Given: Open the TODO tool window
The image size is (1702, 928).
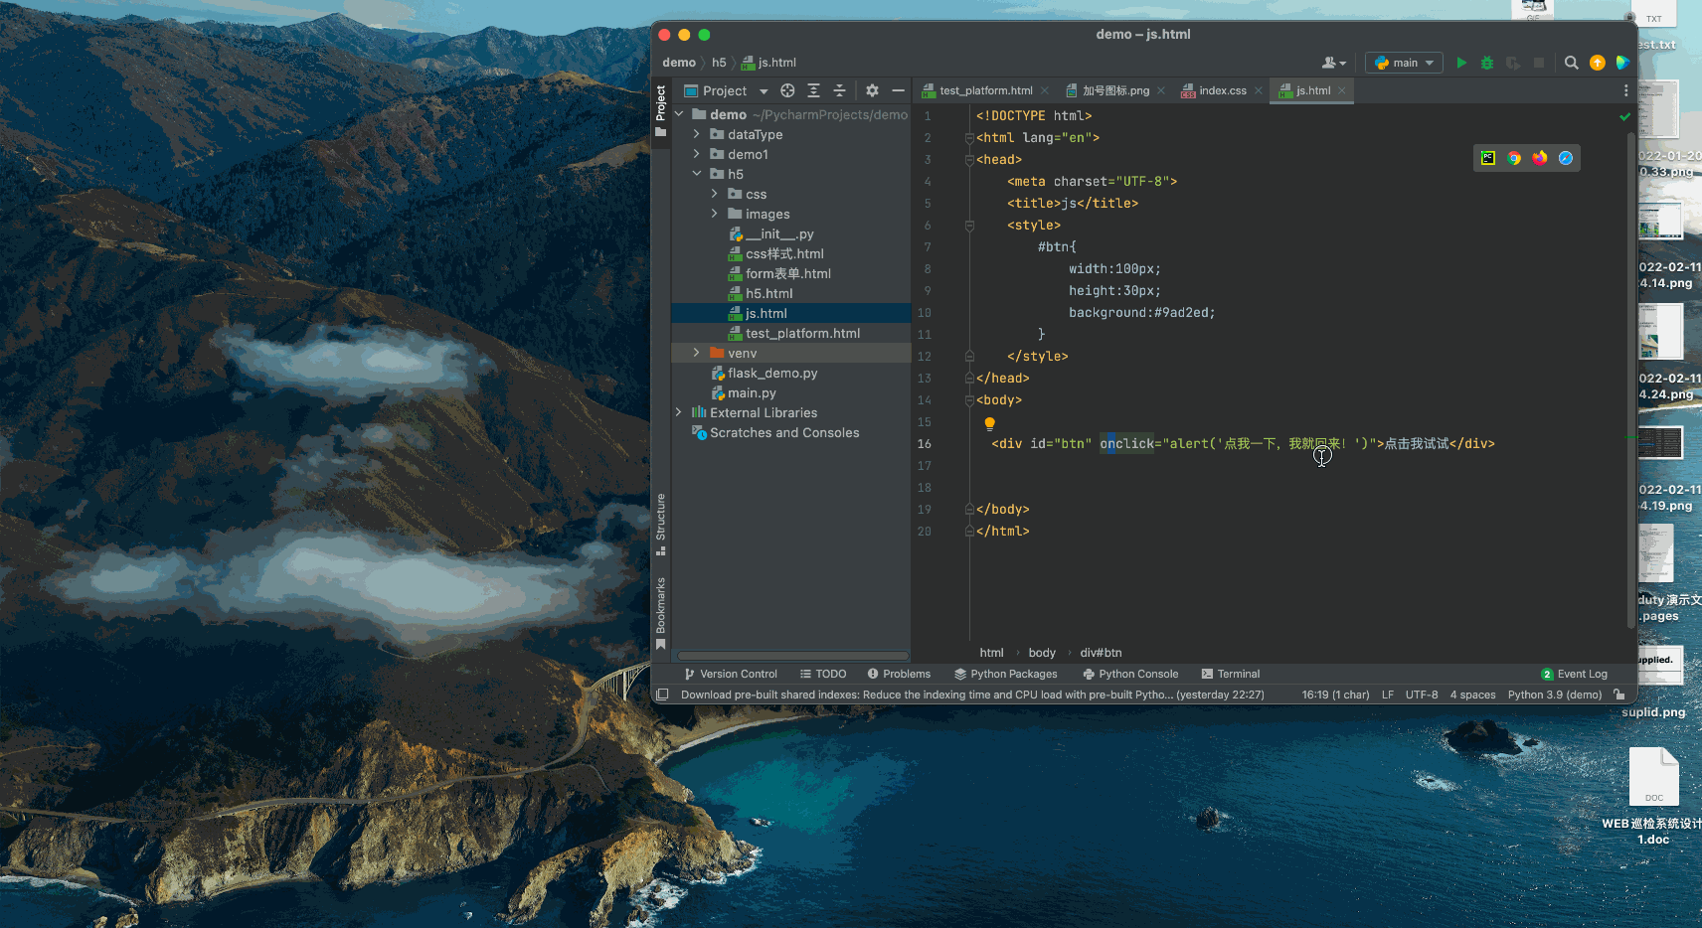Looking at the screenshot, I should coord(823,674).
